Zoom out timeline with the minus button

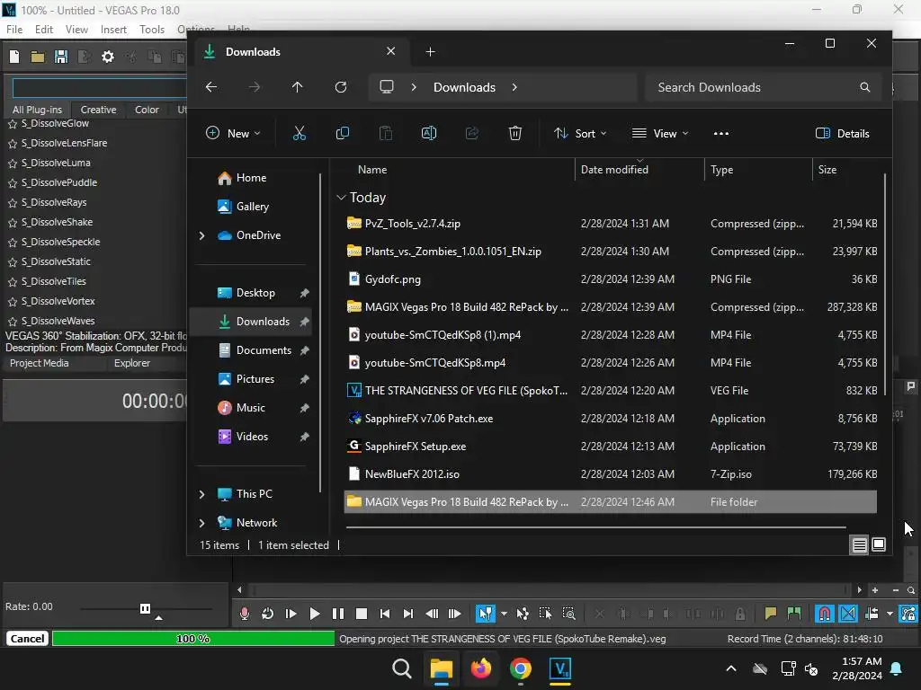pyautogui.click(x=895, y=590)
